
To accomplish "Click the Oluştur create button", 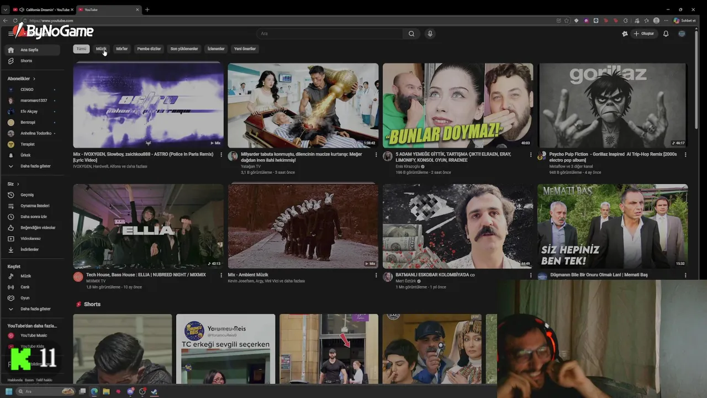I will (644, 34).
